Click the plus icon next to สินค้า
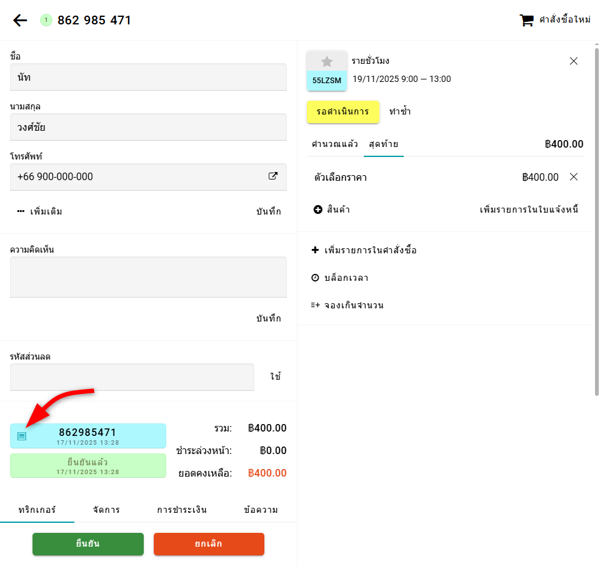Screen dimensions: 600x566 317,210
